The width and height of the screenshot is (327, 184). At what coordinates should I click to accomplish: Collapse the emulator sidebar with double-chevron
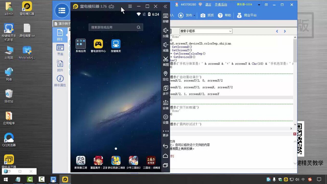(165, 6)
